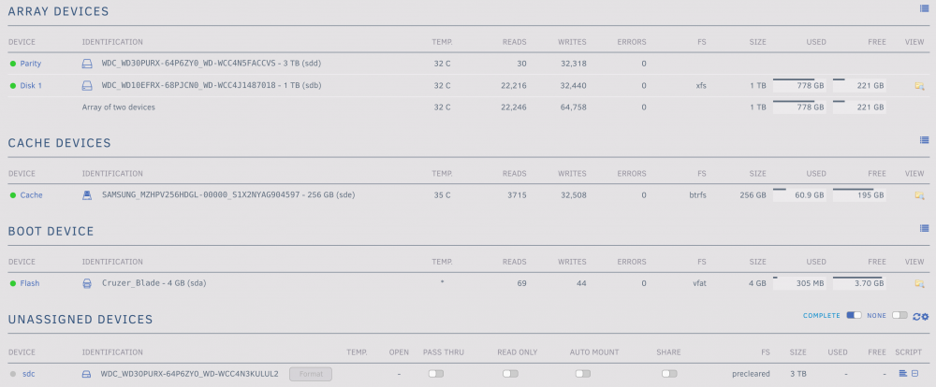The height and width of the screenshot is (387, 936).
Task: Toggle Pass Thru switch for sdc
Action: click(x=436, y=374)
